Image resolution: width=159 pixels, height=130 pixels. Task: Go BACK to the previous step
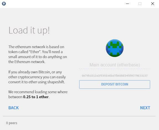pos(14,108)
